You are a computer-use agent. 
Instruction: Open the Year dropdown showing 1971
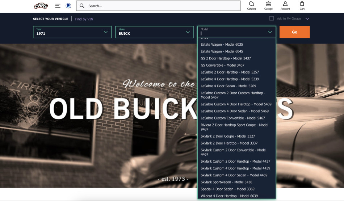point(72,32)
